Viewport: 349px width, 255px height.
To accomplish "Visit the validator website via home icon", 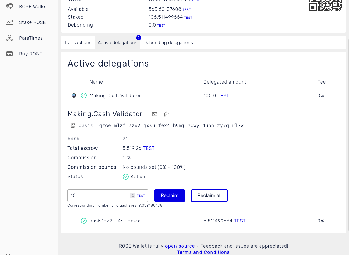I will 166,114.
